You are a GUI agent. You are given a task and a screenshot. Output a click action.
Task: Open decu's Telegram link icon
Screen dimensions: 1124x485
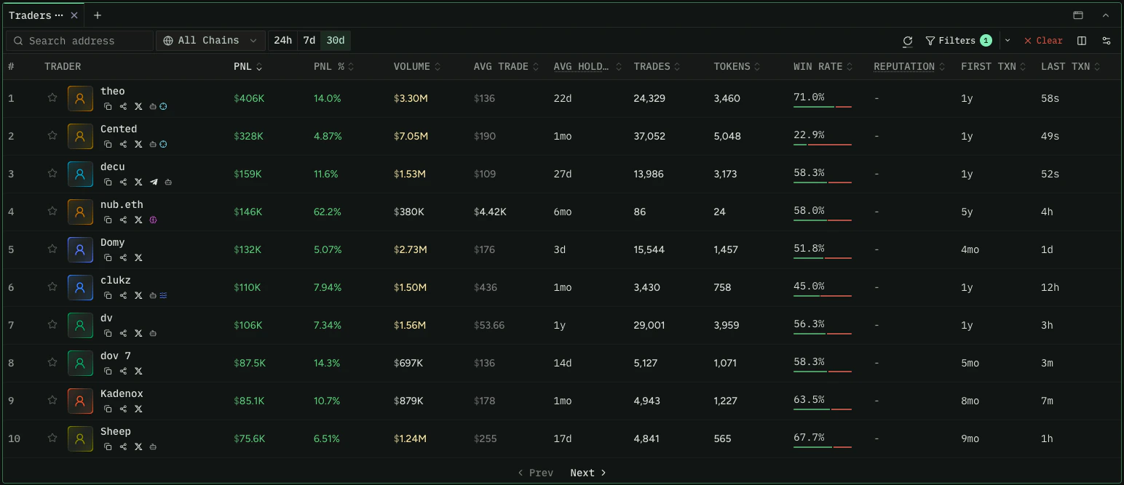[154, 182]
